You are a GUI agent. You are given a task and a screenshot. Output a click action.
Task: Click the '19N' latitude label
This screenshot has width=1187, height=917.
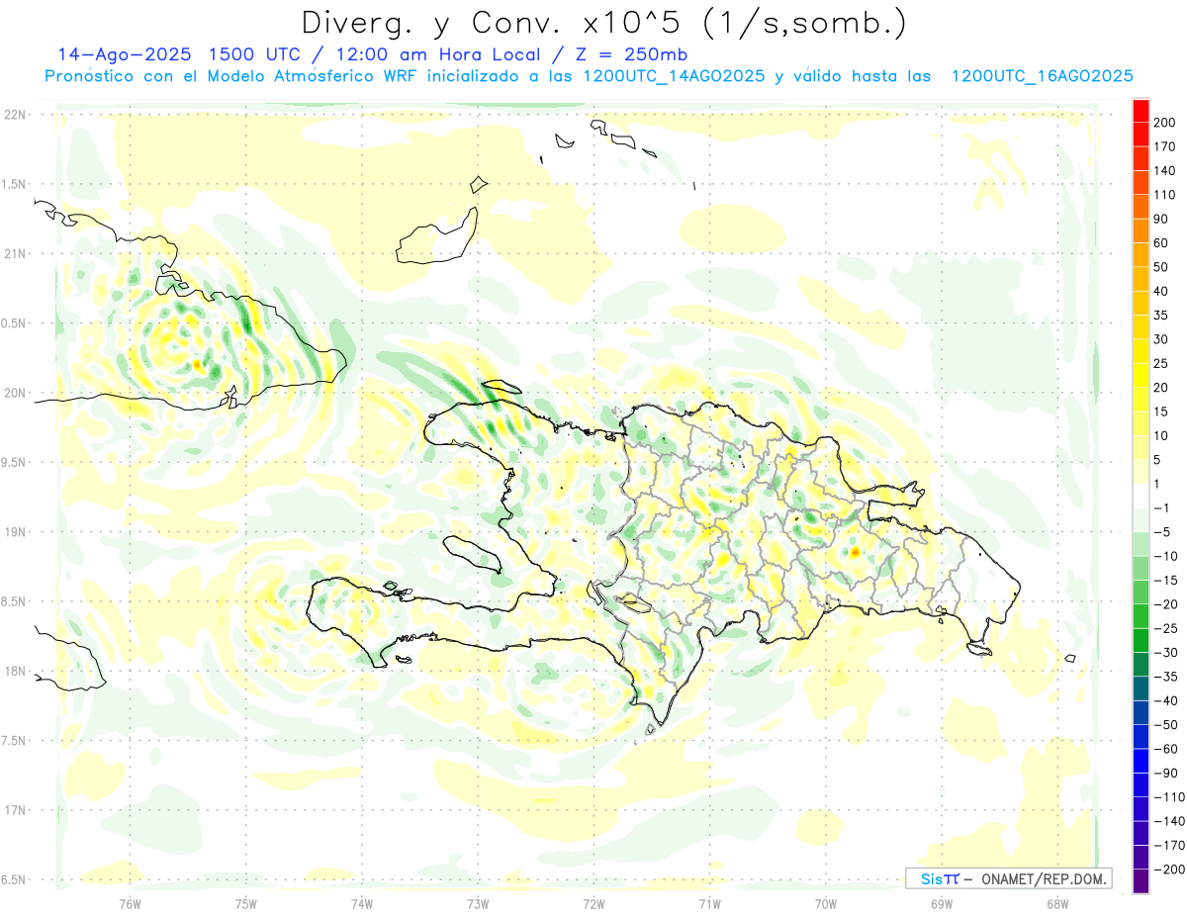pyautogui.click(x=15, y=531)
